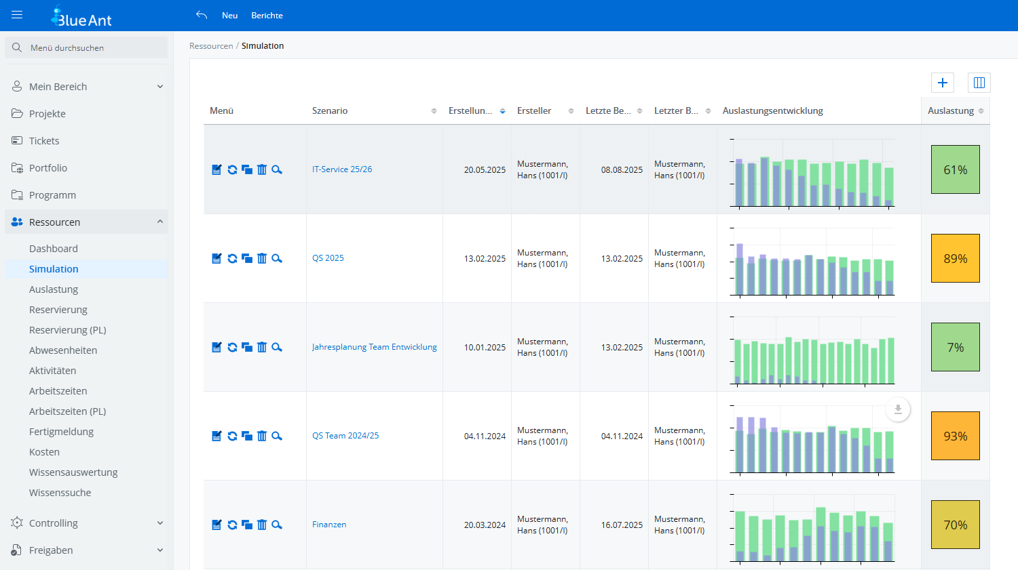Click the 89% Auslastung color box
The height and width of the screenshot is (570, 1018).
pos(955,258)
